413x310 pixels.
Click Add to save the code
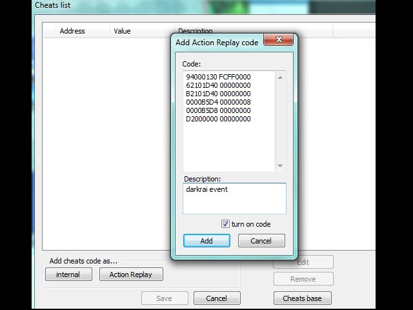[206, 241]
